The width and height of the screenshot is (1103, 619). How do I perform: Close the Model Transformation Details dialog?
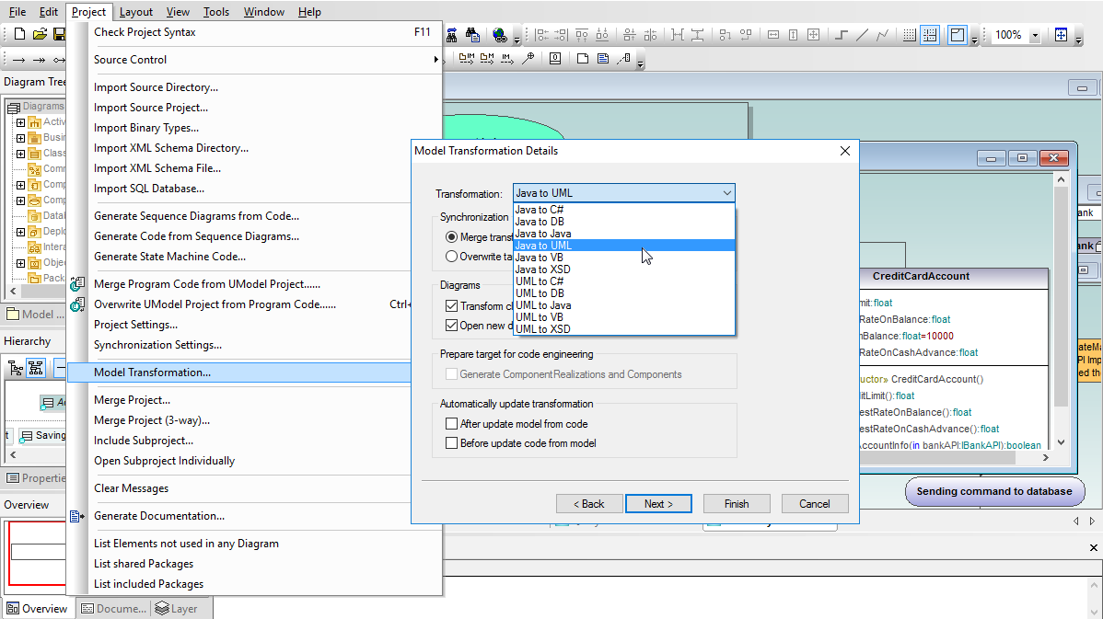(x=845, y=151)
